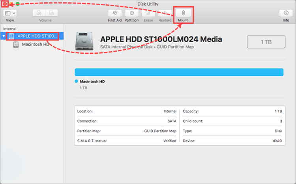Click the Connection value SATA
Screen dimensions: 296x184
[172, 121]
